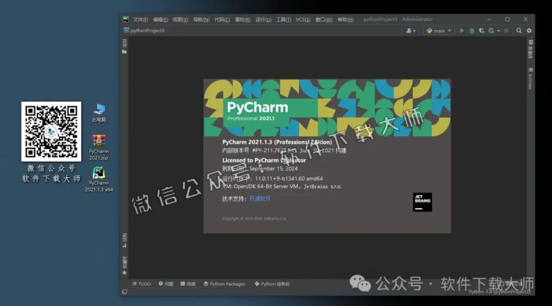This screenshot has height=306, width=552.
Task: Switch to the TODO tab
Action: 142,284
